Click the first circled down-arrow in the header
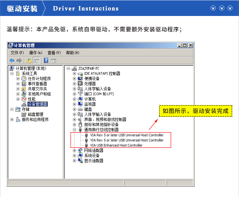 213,8
